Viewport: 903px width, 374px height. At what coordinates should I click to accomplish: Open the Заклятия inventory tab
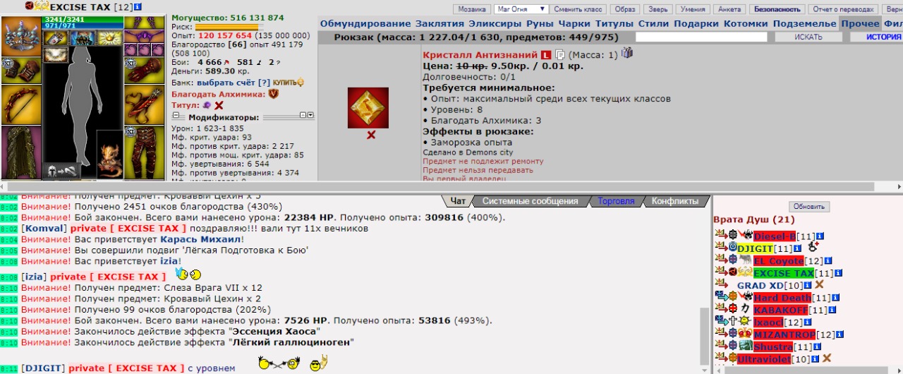pos(441,23)
